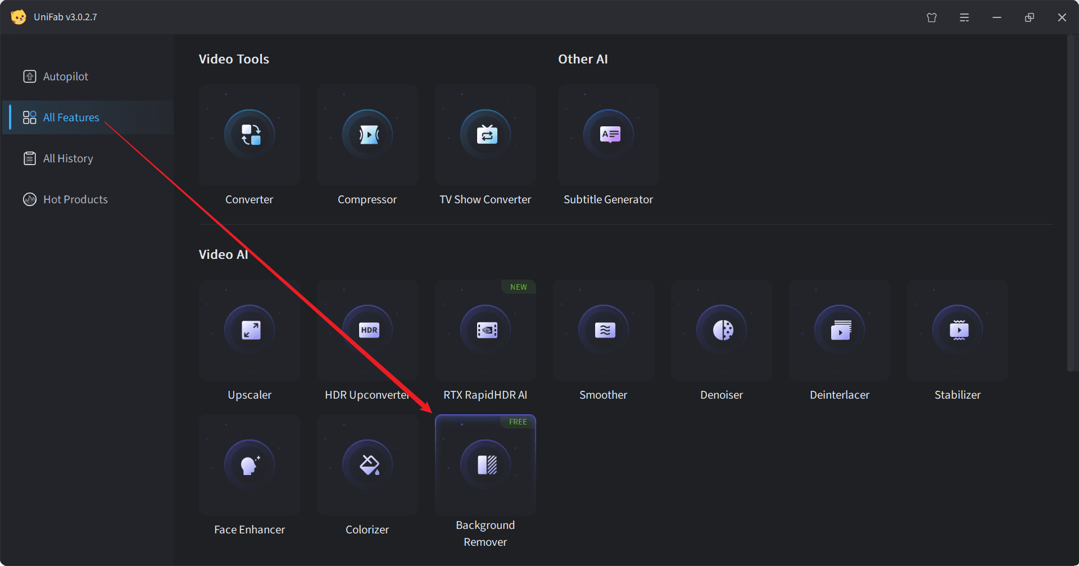The image size is (1079, 566).
Task: Click the Subtitle Generator label
Action: [x=609, y=199]
